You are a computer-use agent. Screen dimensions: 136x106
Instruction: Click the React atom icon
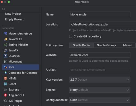(x=5, y=84)
